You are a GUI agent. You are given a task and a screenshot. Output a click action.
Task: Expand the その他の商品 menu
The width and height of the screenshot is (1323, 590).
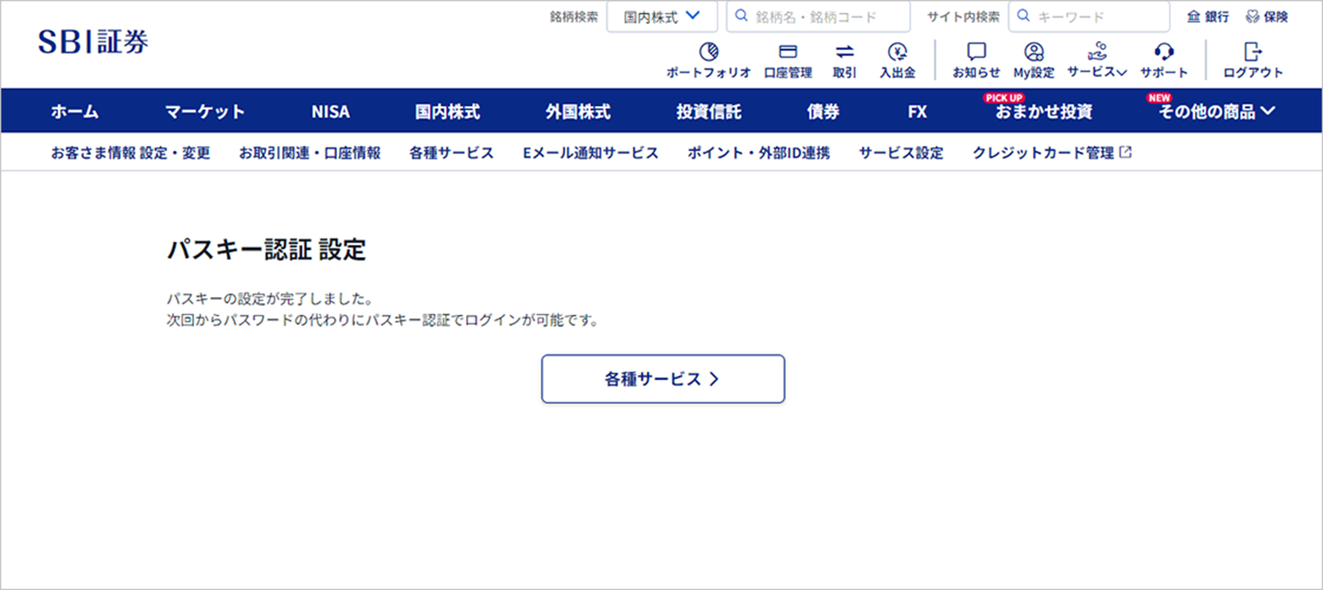coord(1215,112)
